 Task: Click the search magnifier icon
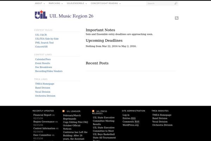point(176,3)
